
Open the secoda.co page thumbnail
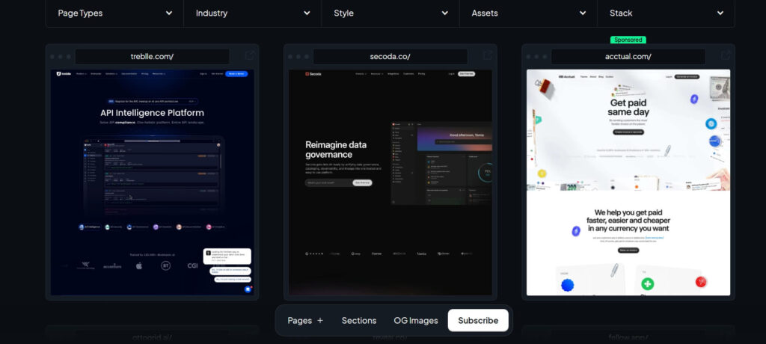point(390,182)
